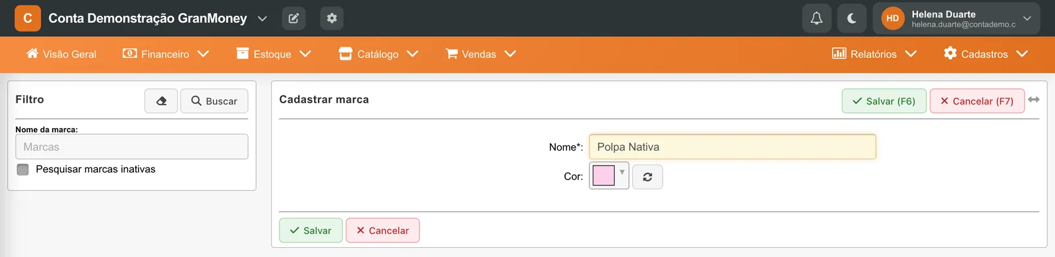Expand account switcher chevron next to GranMoney

(262, 18)
